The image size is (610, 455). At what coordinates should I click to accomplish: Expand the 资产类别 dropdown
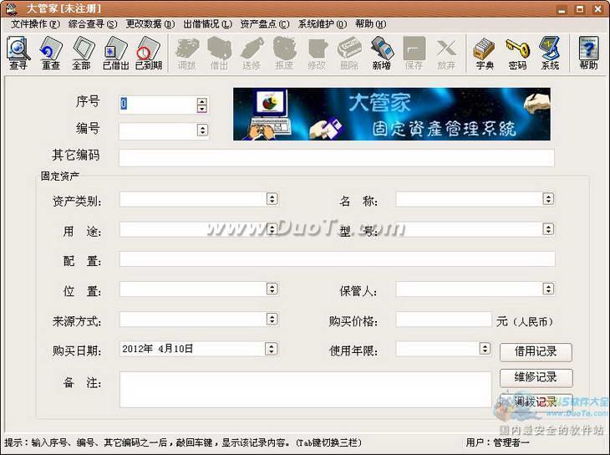tap(272, 199)
